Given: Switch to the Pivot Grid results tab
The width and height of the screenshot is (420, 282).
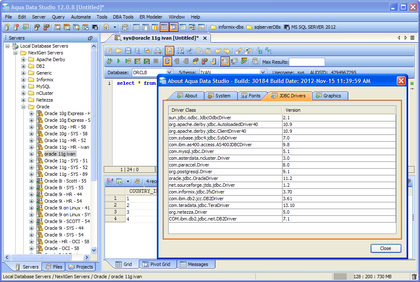Looking at the screenshot, I should tap(156, 264).
